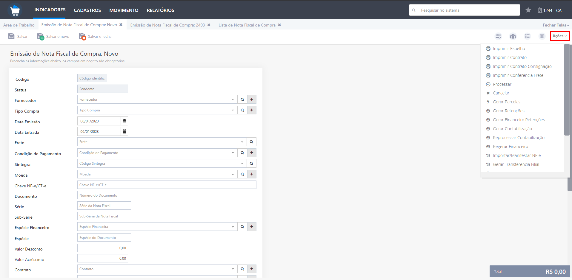Add new Espécie Financeira plus icon

pyautogui.click(x=252, y=227)
